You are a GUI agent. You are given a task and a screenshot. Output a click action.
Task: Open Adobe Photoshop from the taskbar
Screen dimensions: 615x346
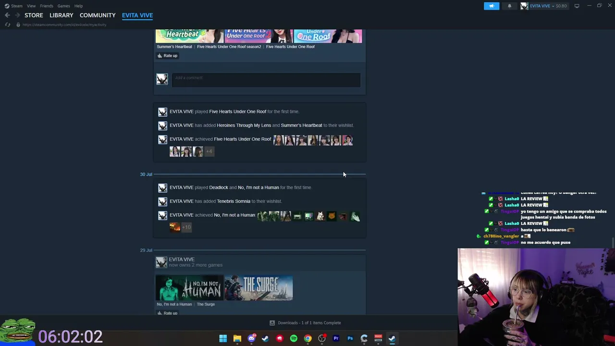(350, 338)
